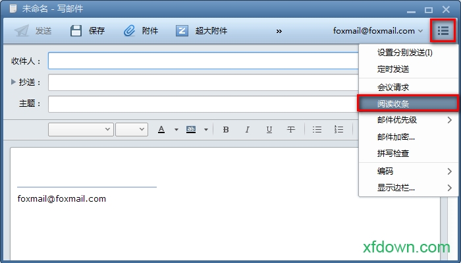Expand the 抄送 disclosure triangle
Viewport: 461px width, 263px height.
(x=13, y=82)
